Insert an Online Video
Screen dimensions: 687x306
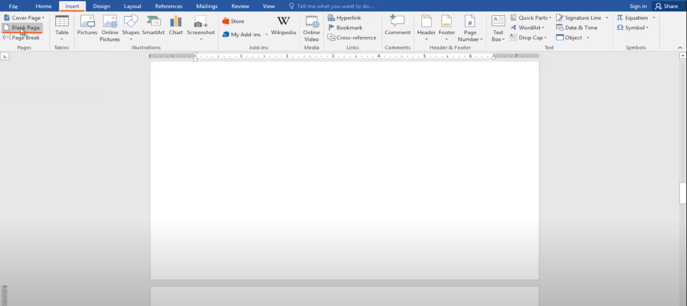pos(311,28)
